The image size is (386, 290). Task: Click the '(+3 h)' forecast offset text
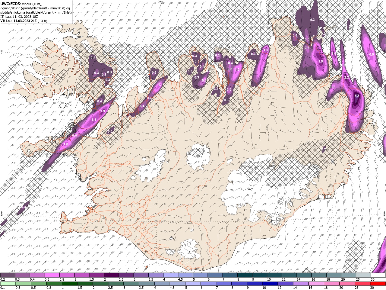point(42,21)
